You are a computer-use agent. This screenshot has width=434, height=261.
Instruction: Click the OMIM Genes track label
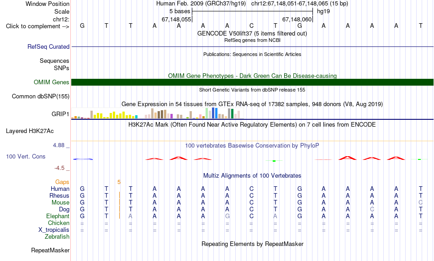pos(51,82)
